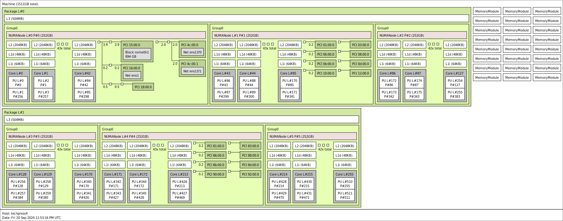The width and height of the screenshot is (563, 221).
Task: Click the PCI 18:00.0 device box
Action: [143, 87]
